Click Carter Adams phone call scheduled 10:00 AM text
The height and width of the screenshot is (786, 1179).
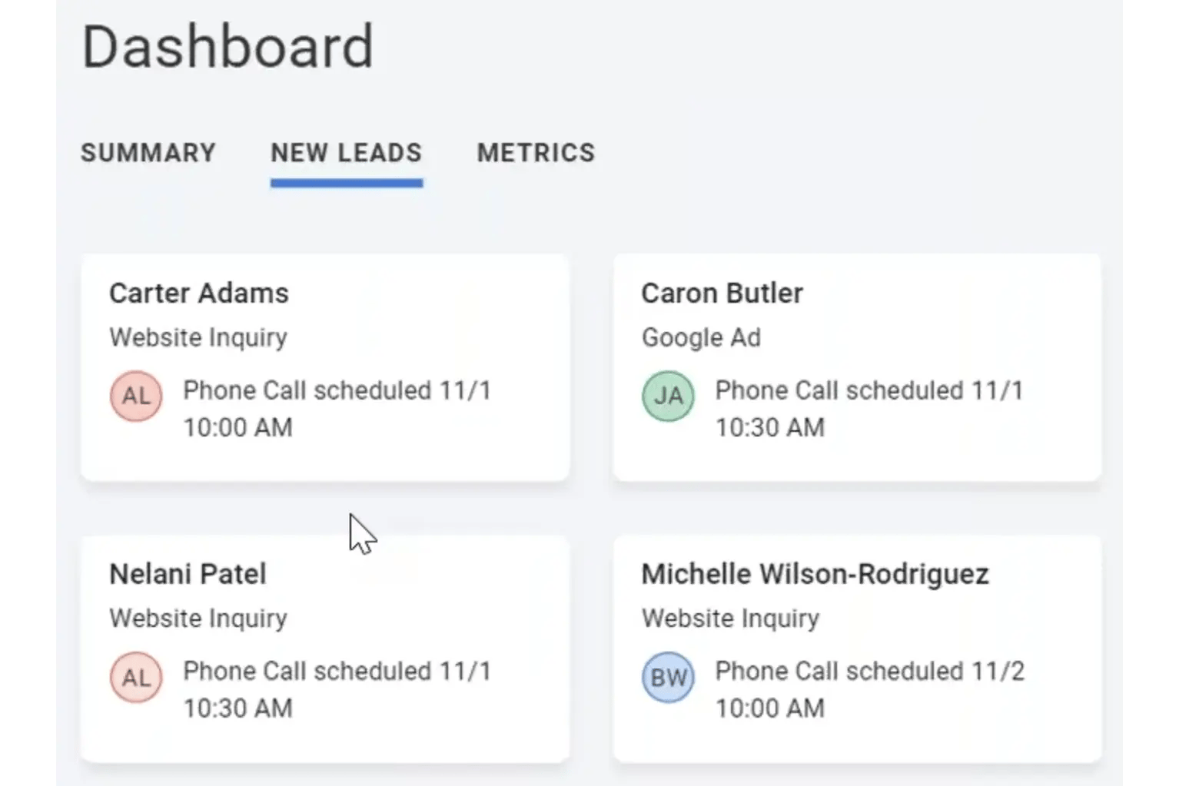(x=337, y=409)
